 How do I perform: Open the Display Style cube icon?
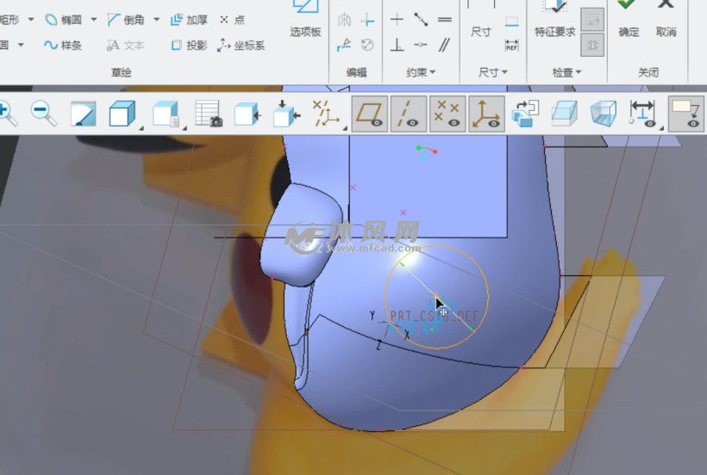coord(122,114)
